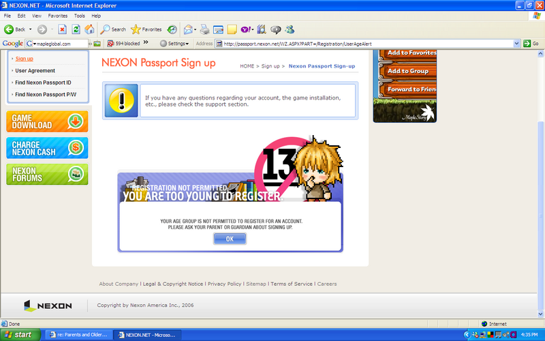545x341 pixels.
Task: Open the Tools menu
Action: point(79,16)
